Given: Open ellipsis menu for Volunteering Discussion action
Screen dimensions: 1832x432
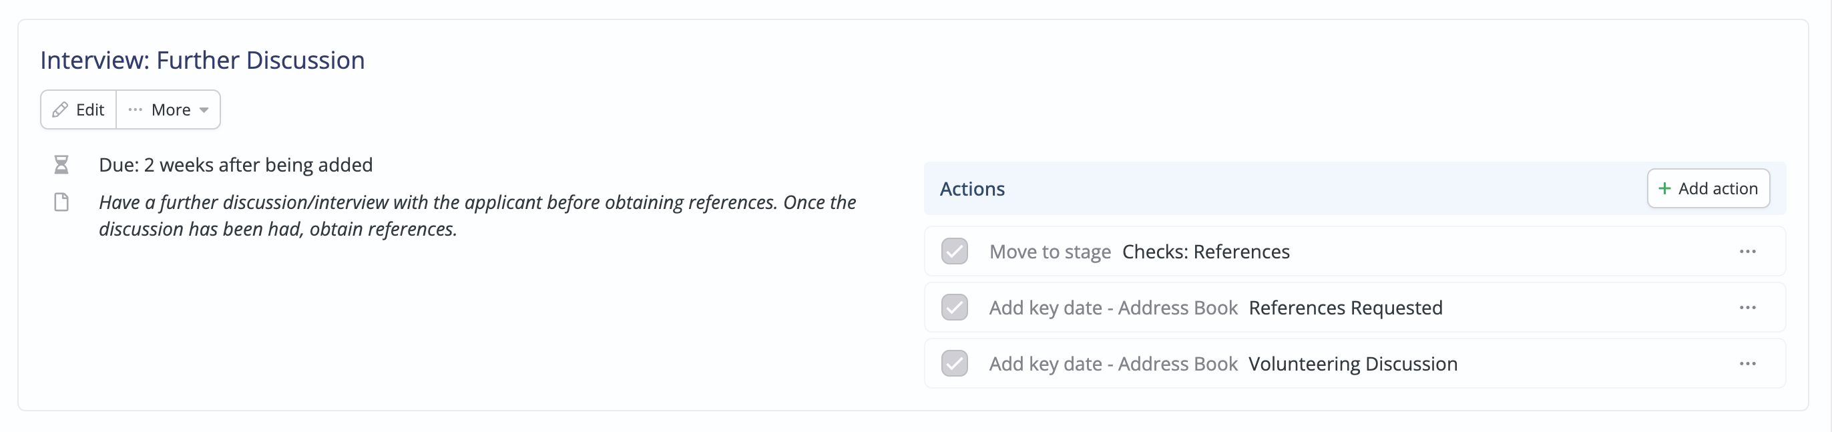Looking at the screenshot, I should point(1747,365).
